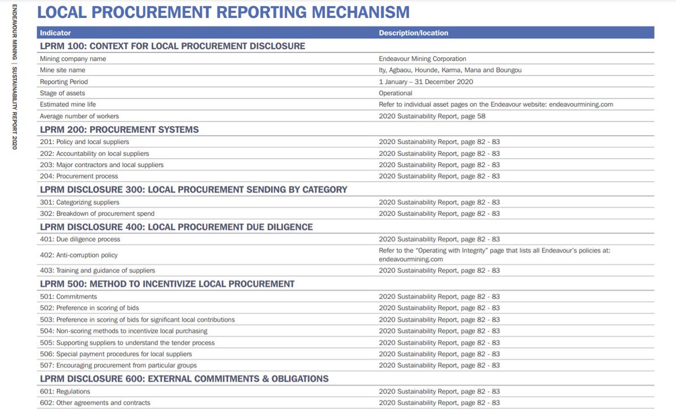Click 'Average number of workers' label
676x416 pixels.
pos(79,116)
